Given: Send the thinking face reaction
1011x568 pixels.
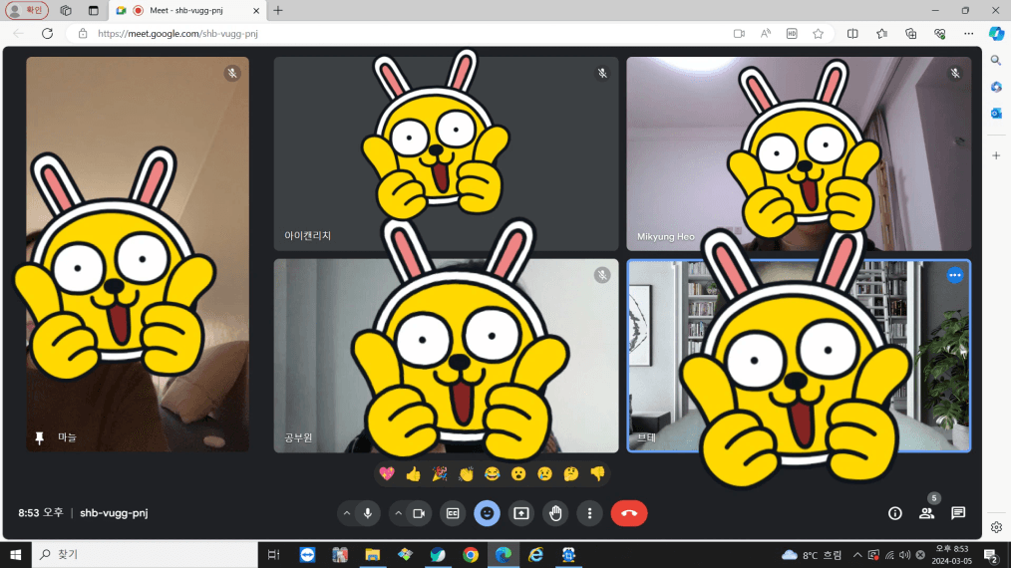Looking at the screenshot, I should [571, 474].
